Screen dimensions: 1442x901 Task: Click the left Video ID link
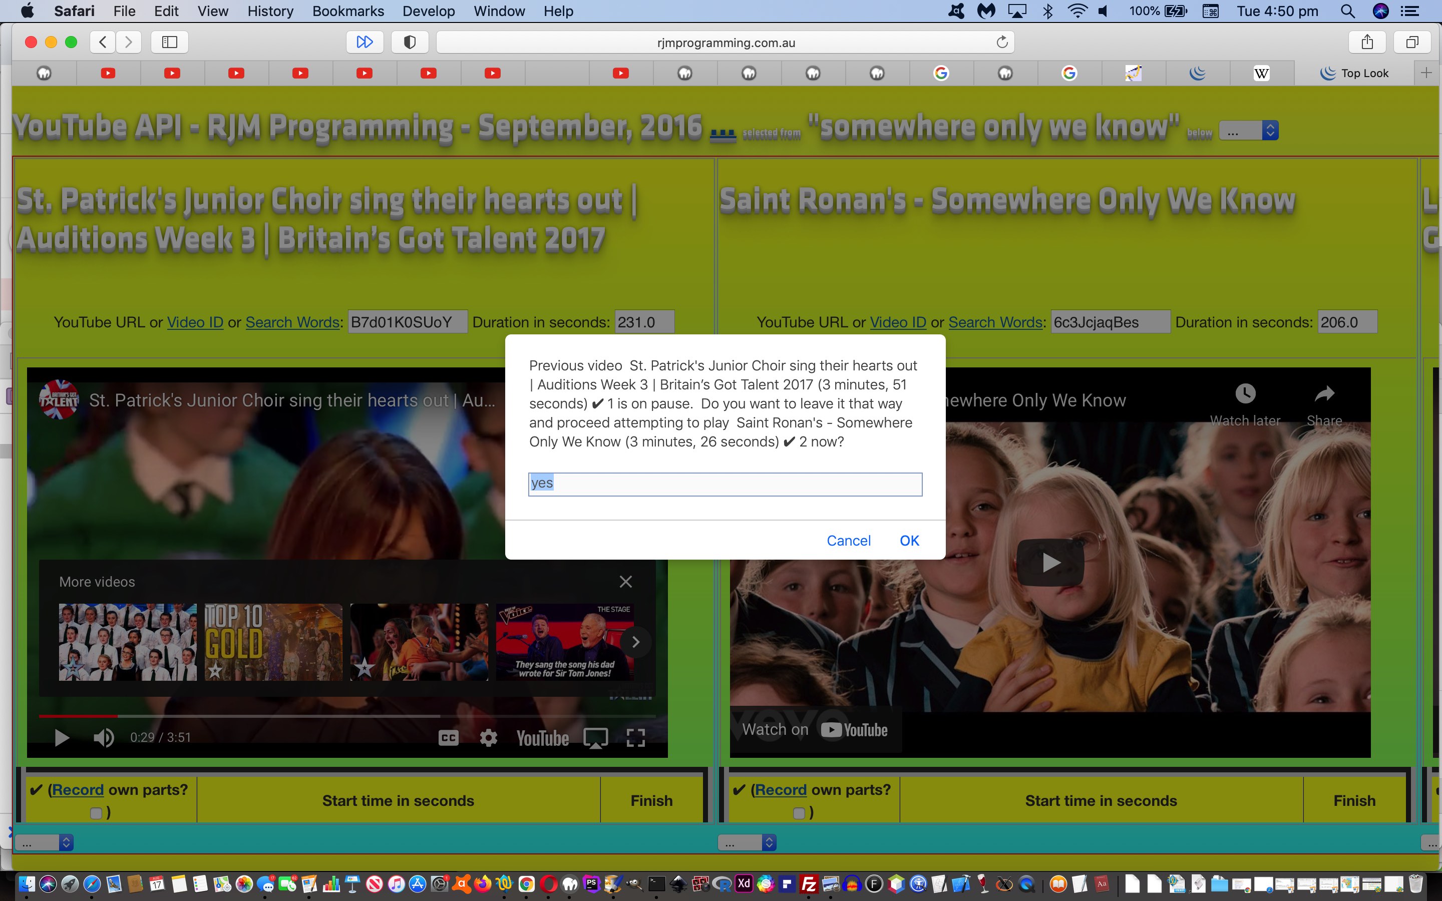tap(195, 322)
